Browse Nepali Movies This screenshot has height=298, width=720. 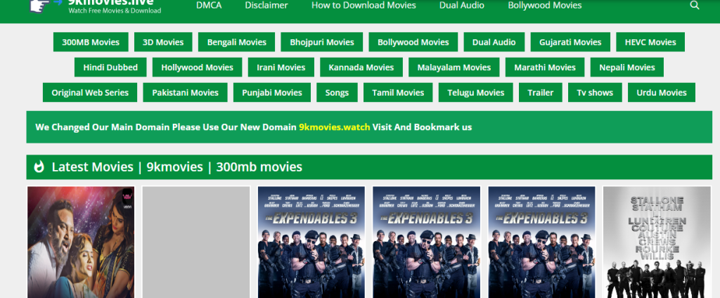tap(627, 67)
